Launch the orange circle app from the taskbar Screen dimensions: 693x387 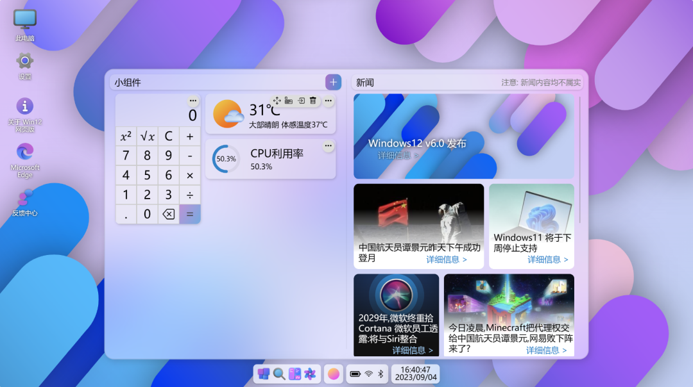(333, 374)
